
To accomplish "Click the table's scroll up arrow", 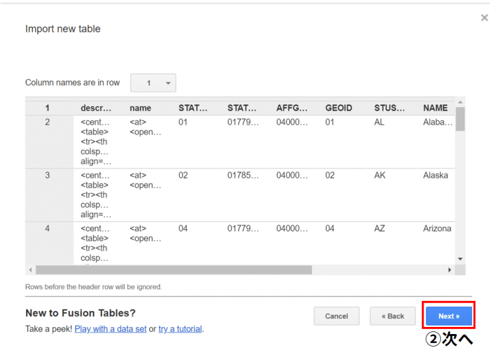I will (460, 102).
